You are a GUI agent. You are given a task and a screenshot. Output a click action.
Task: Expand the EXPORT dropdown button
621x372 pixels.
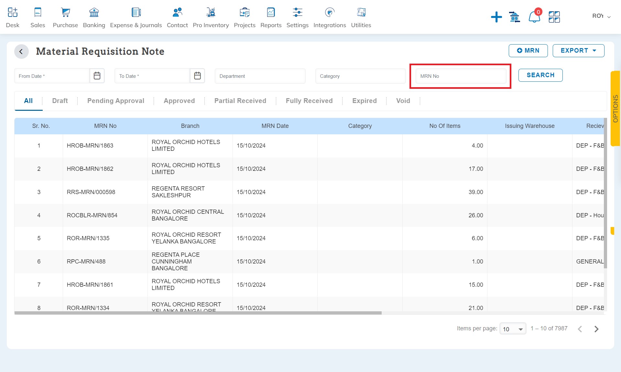578,51
